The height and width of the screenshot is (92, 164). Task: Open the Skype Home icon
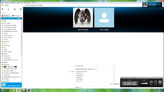point(2,9)
